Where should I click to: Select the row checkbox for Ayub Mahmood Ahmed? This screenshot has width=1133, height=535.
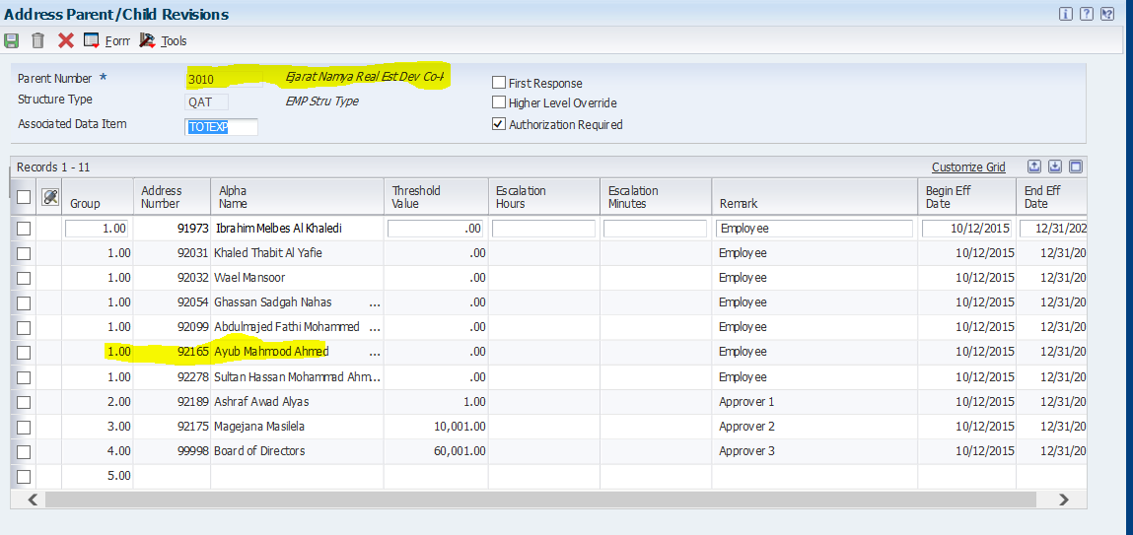24,353
